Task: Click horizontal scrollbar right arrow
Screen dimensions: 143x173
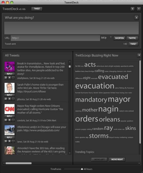Action: [139, 163]
